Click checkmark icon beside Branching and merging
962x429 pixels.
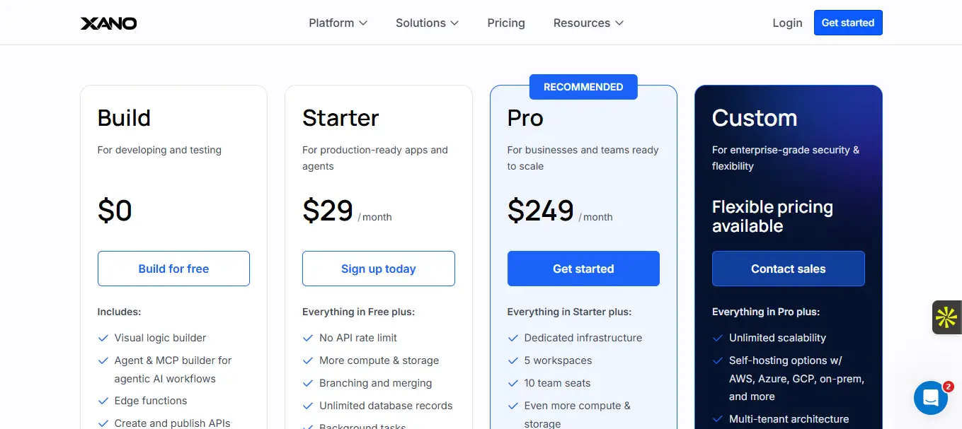point(308,383)
